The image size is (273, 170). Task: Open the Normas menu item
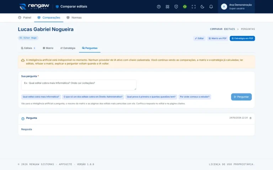pos(74,17)
